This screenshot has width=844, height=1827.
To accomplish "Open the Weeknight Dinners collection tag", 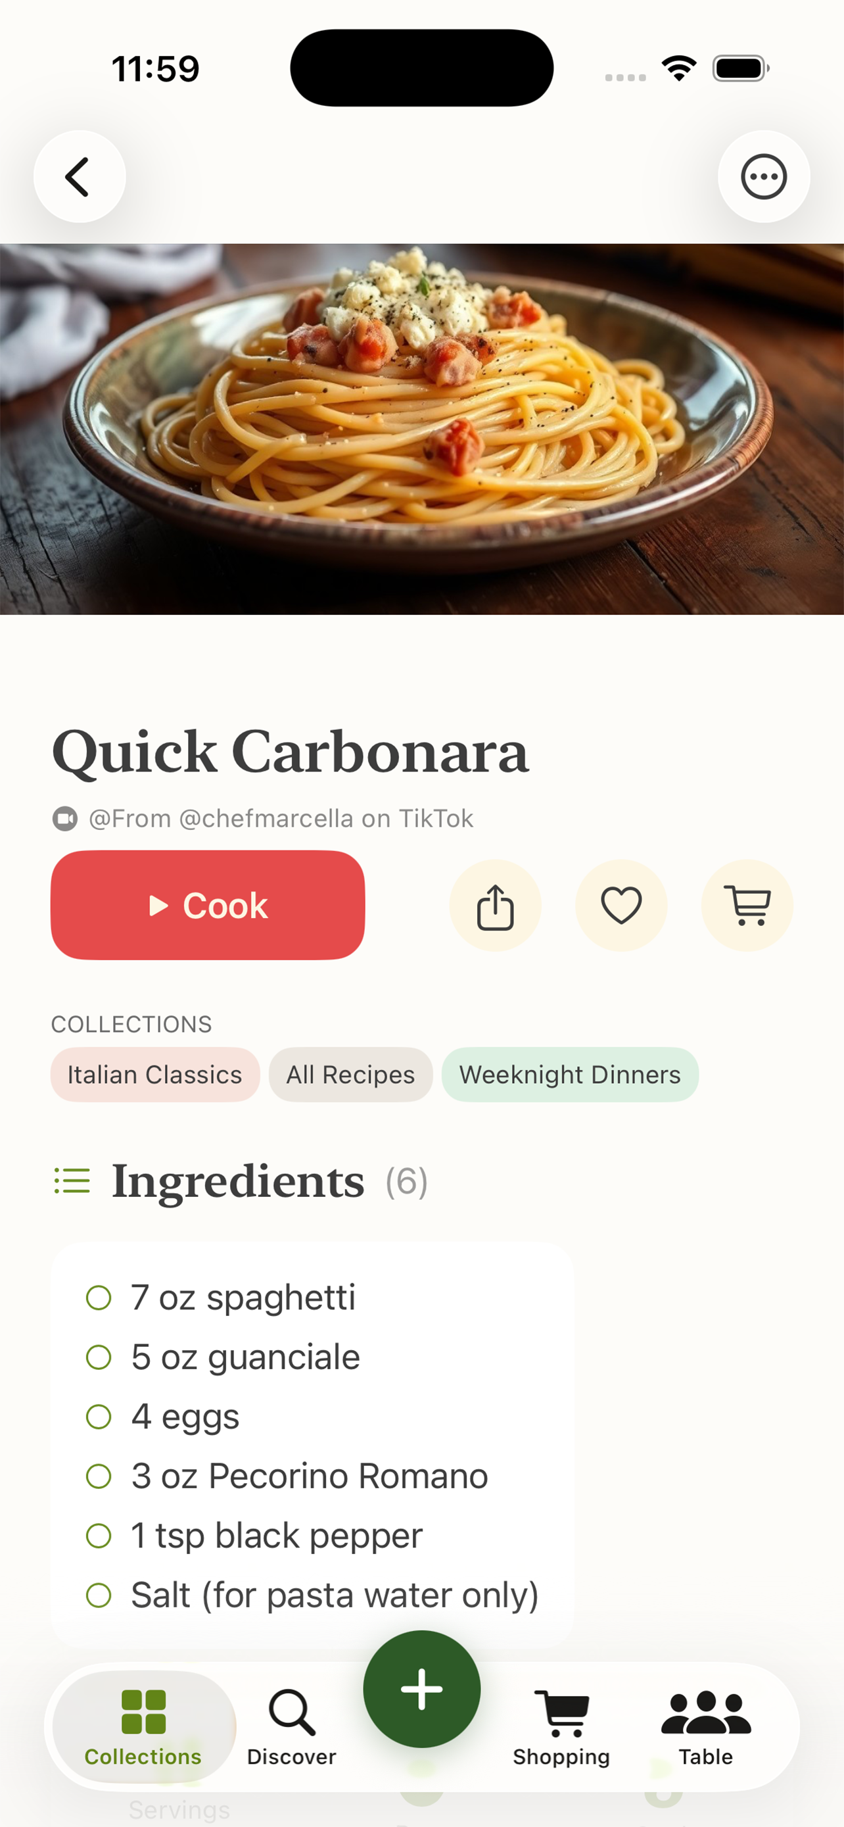I will point(569,1075).
